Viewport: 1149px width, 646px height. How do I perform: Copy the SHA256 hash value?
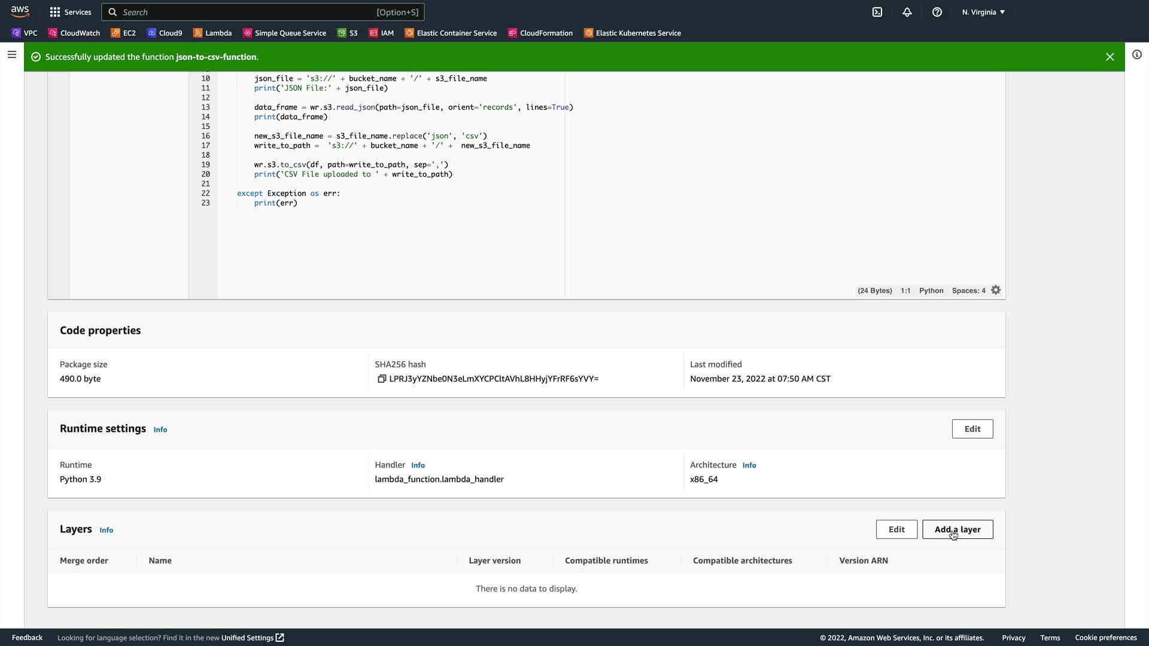(382, 379)
